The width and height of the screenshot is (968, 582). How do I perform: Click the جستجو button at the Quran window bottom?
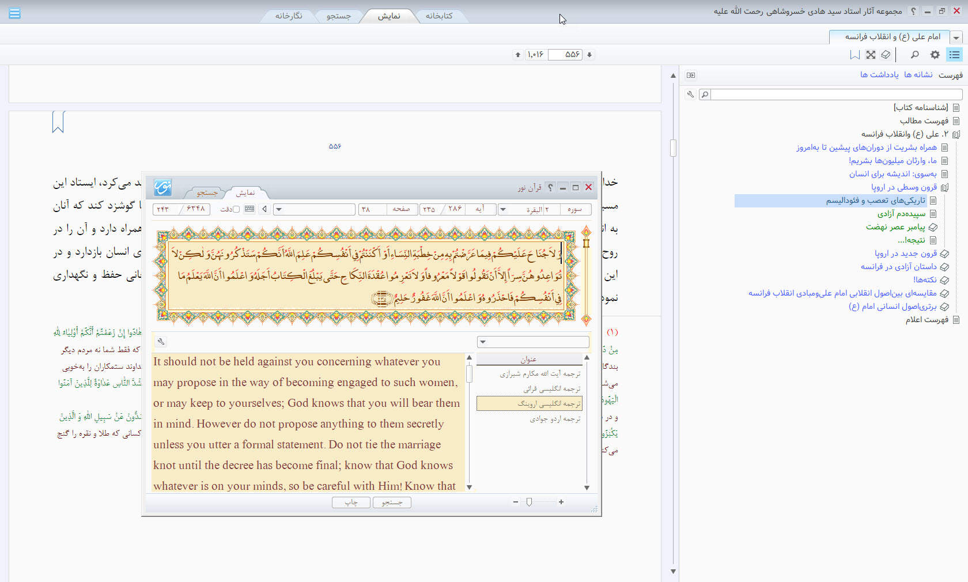(x=392, y=502)
